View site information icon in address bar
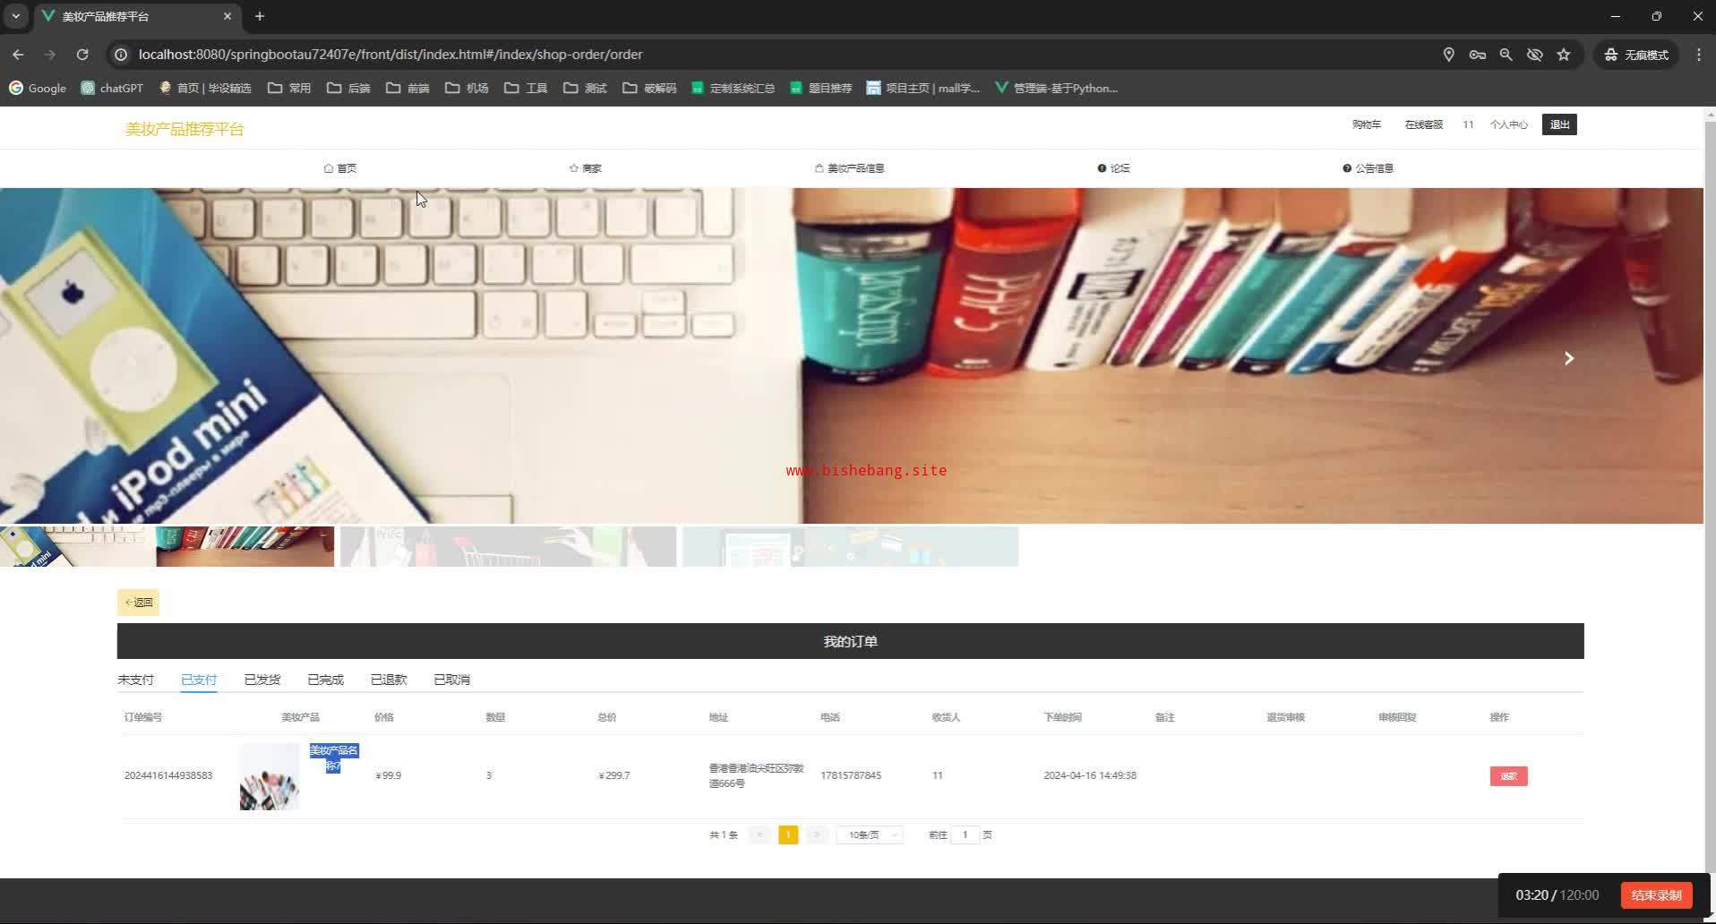The image size is (1716, 924). tap(120, 55)
